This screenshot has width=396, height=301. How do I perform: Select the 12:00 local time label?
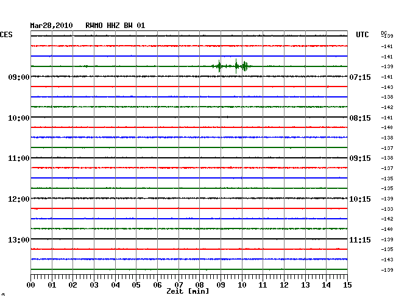[x=19, y=199]
